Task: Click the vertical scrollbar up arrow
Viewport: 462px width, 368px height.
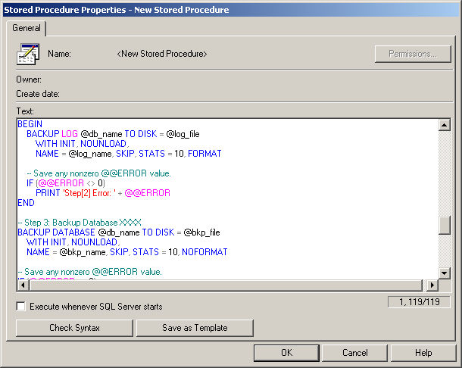Action: click(445, 124)
